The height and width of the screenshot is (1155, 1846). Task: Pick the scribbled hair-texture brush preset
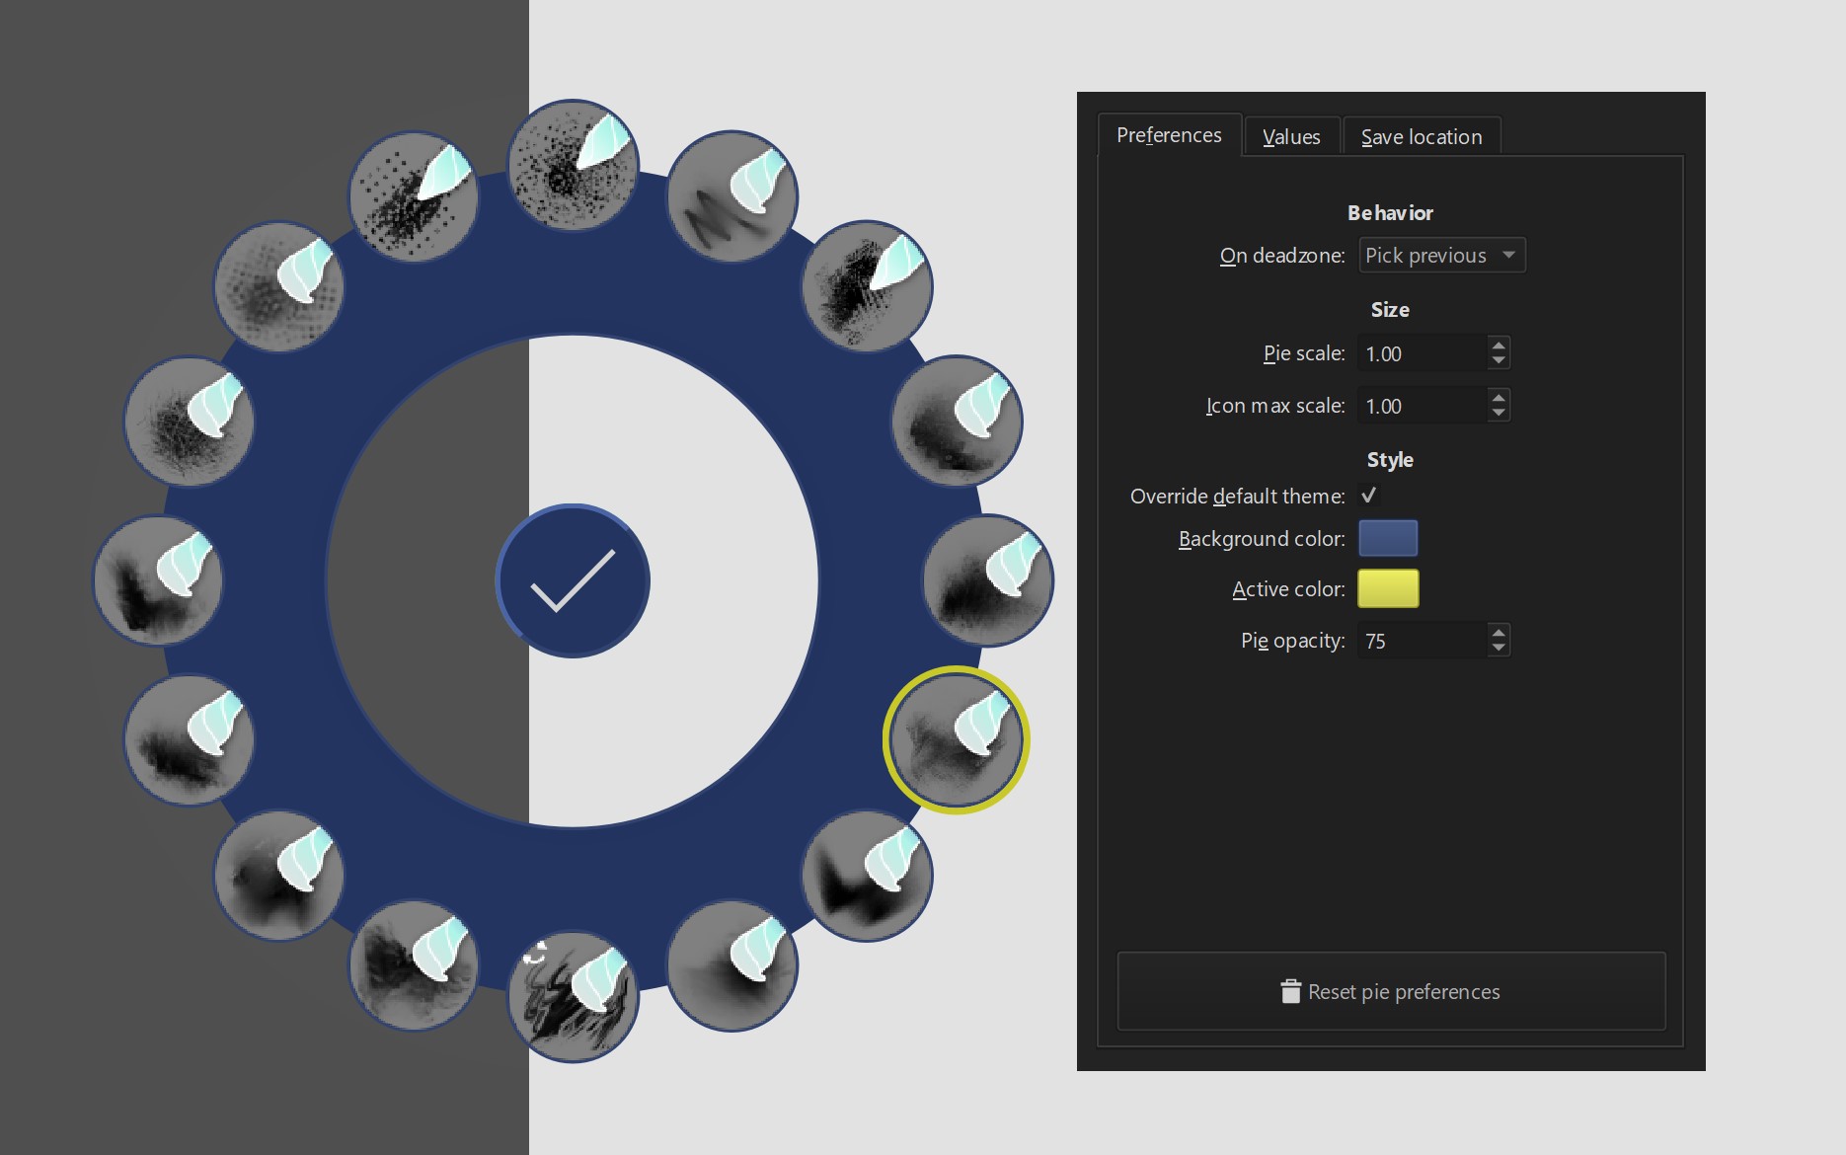190,422
